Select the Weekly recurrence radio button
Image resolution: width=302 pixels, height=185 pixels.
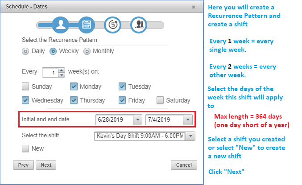pos(53,51)
